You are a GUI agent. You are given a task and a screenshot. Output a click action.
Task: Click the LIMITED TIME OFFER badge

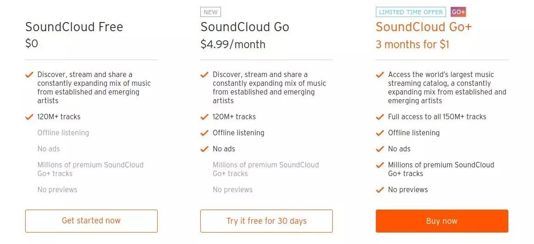pyautogui.click(x=411, y=12)
